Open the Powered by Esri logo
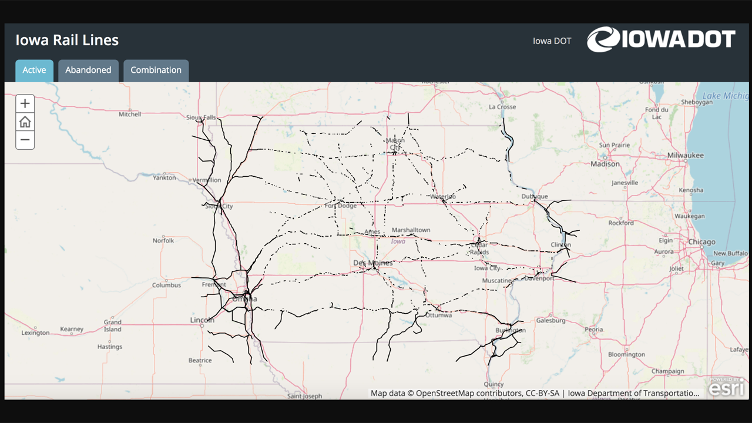 pos(726,387)
